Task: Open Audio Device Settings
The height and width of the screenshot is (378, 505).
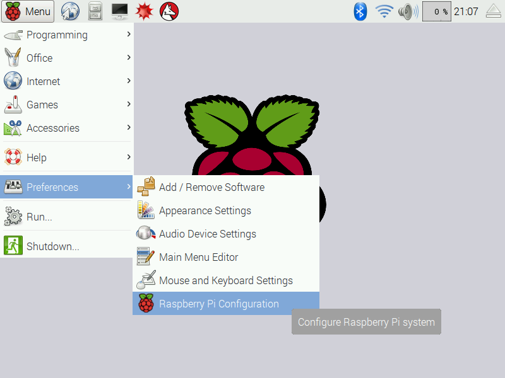Action: [x=226, y=234]
